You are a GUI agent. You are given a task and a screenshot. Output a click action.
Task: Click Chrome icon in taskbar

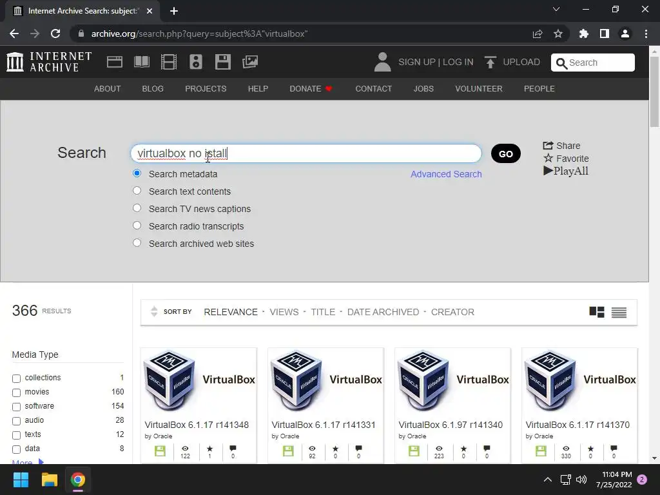pos(78,480)
